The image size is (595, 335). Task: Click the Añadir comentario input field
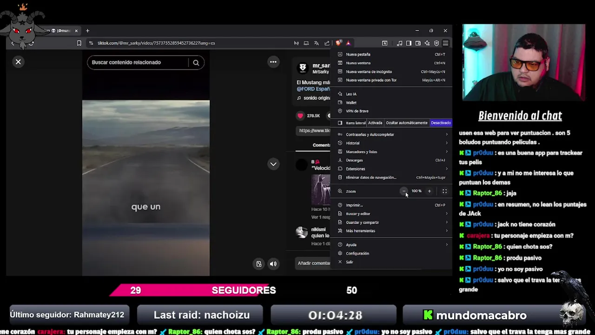(314, 263)
